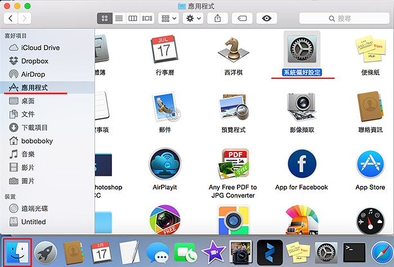Switch to list view
This screenshot has width=394, height=267.
(119, 18)
